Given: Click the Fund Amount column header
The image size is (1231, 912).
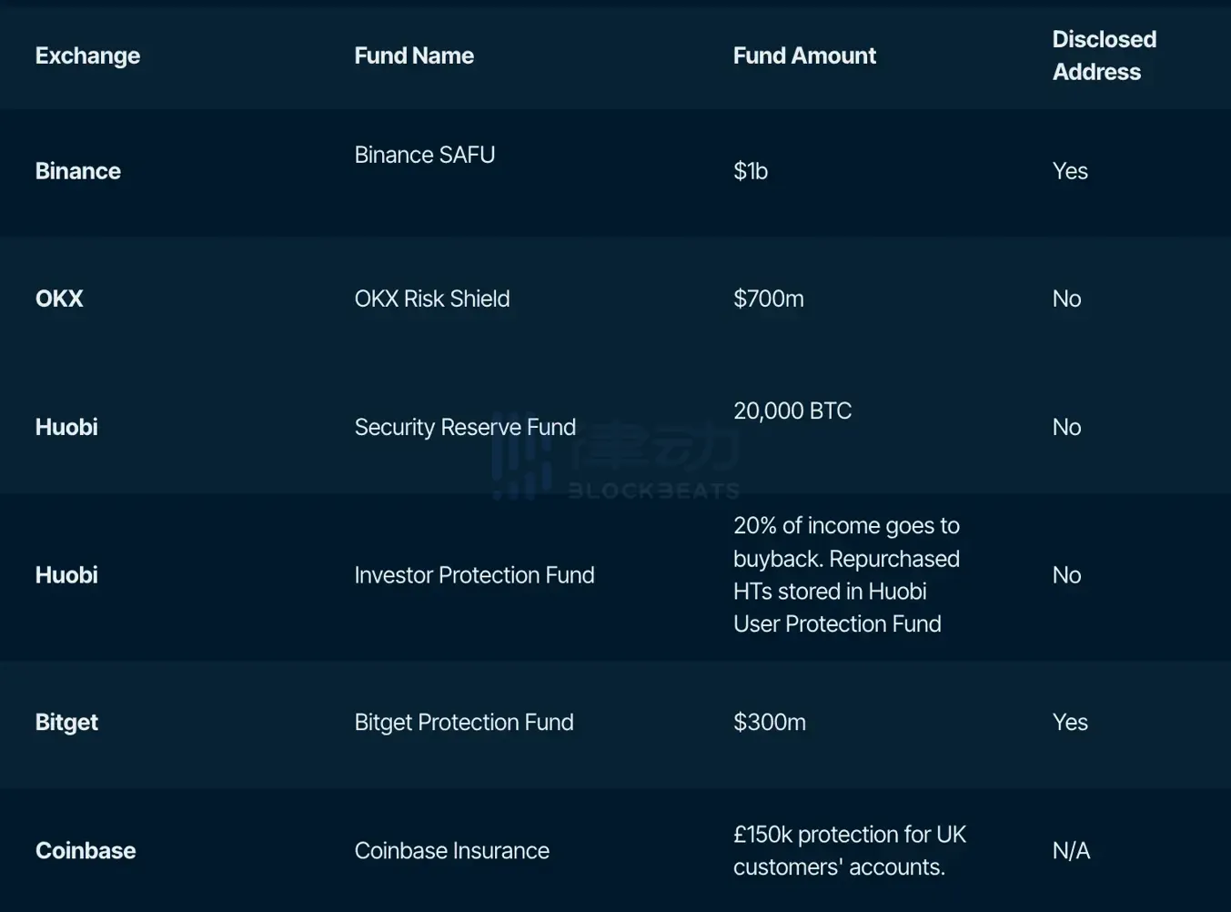Looking at the screenshot, I should click(804, 56).
